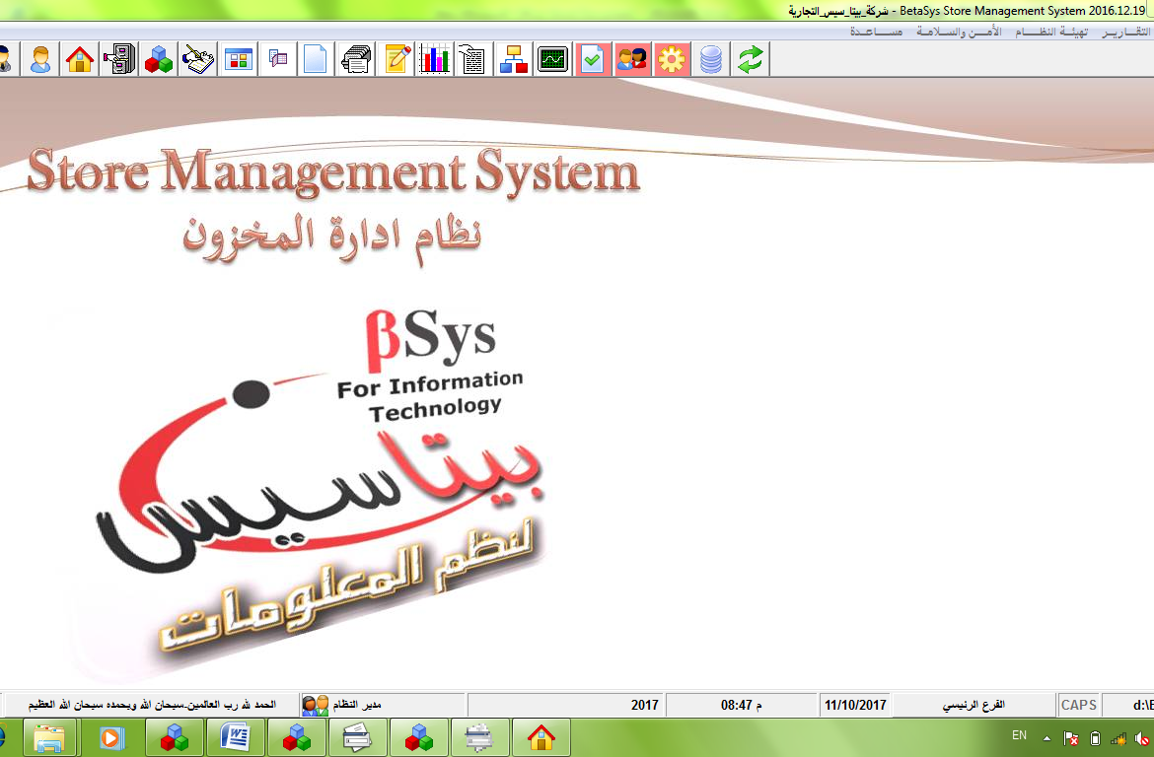Screen dimensions: 1154x757
Task: Open the تهيئة النظام menu
Action: [x=1051, y=32]
